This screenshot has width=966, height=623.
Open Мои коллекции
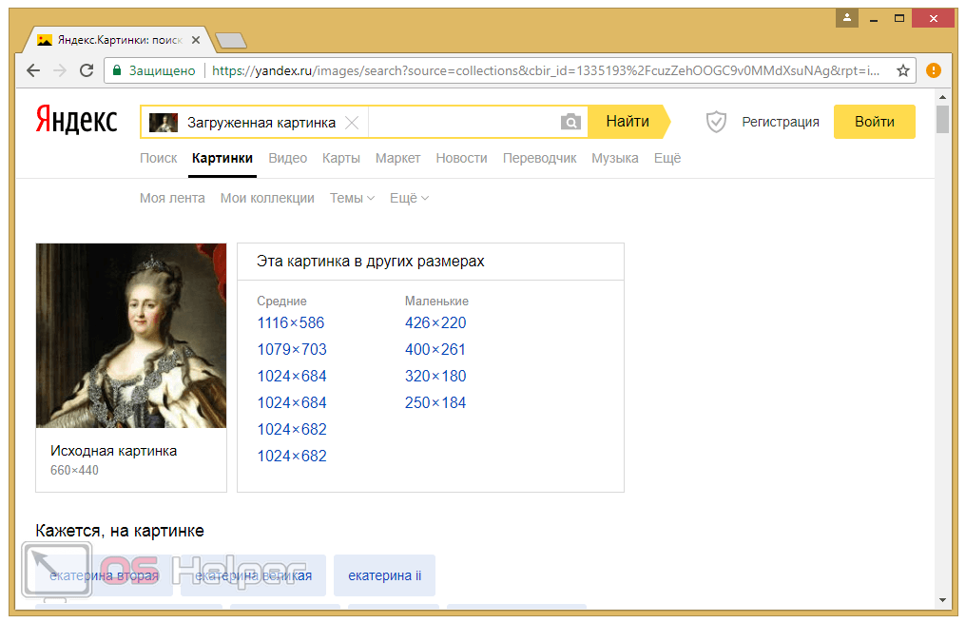(267, 199)
